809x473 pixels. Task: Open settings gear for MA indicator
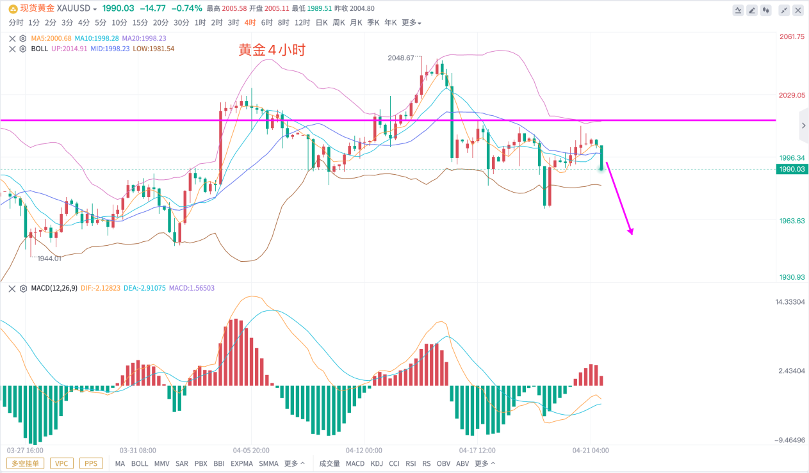(x=23, y=38)
